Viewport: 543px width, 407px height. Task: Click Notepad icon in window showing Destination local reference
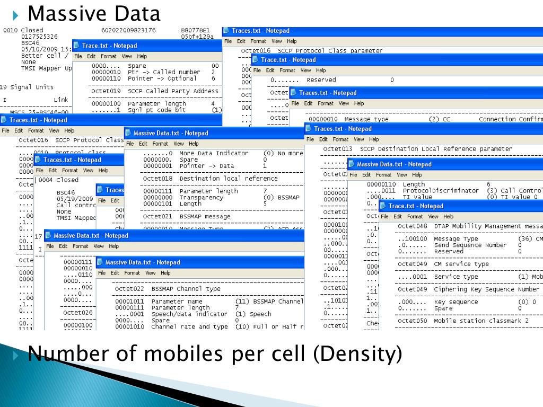pyautogui.click(x=128, y=133)
